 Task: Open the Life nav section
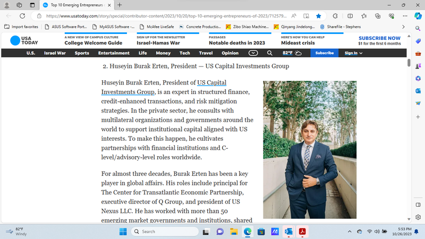coord(142,53)
